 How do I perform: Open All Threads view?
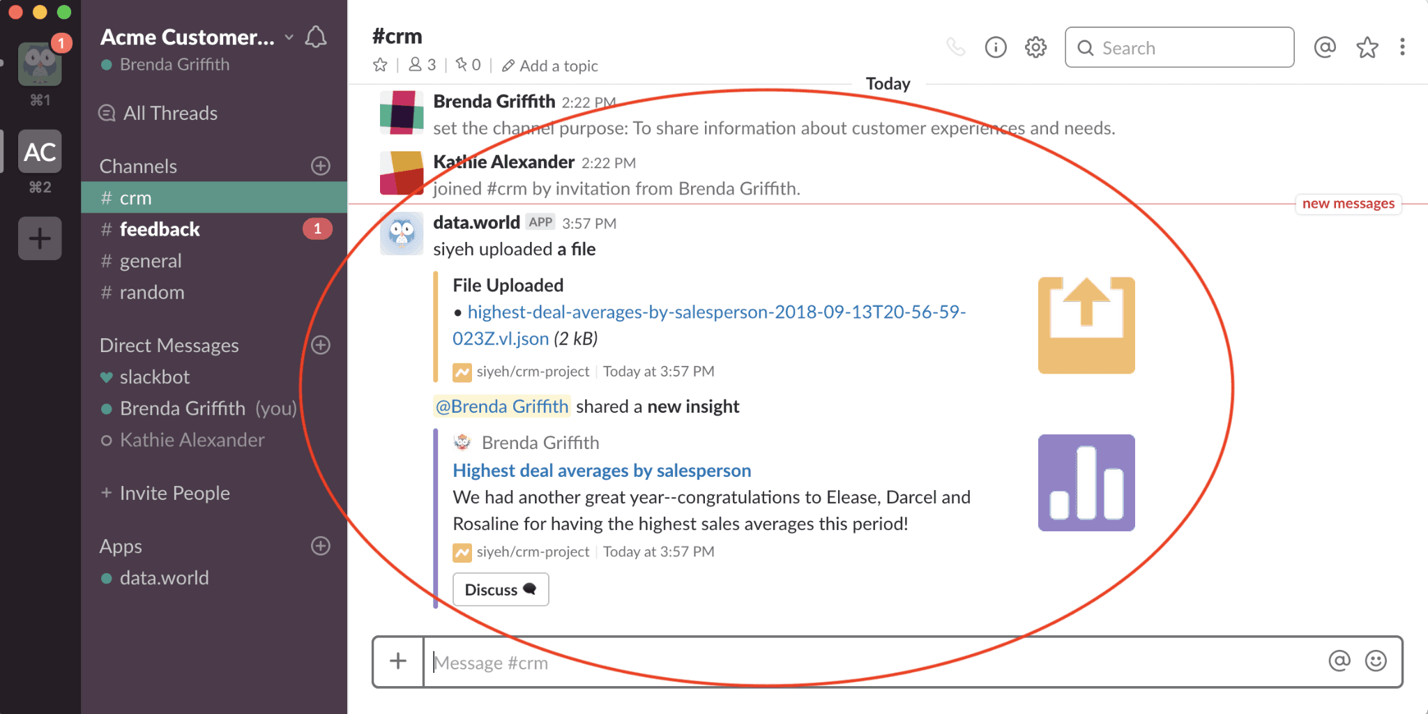[158, 113]
